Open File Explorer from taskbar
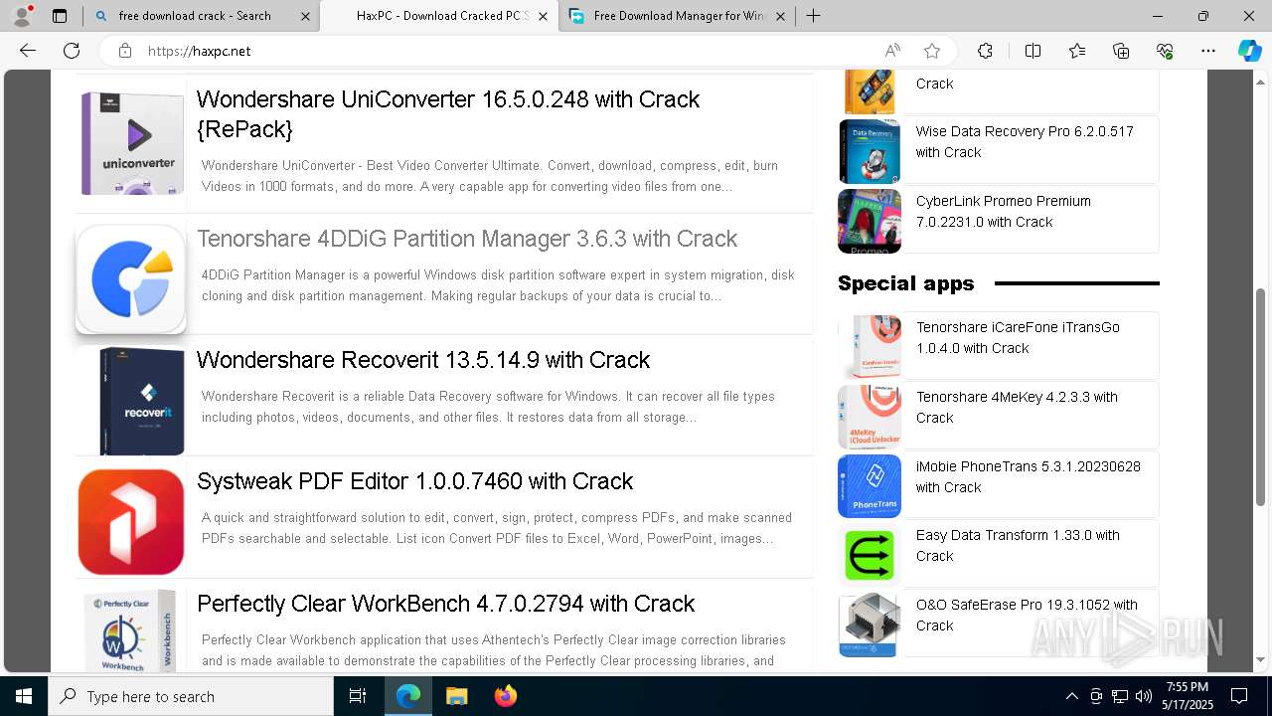Image resolution: width=1272 pixels, height=716 pixels. point(456,696)
